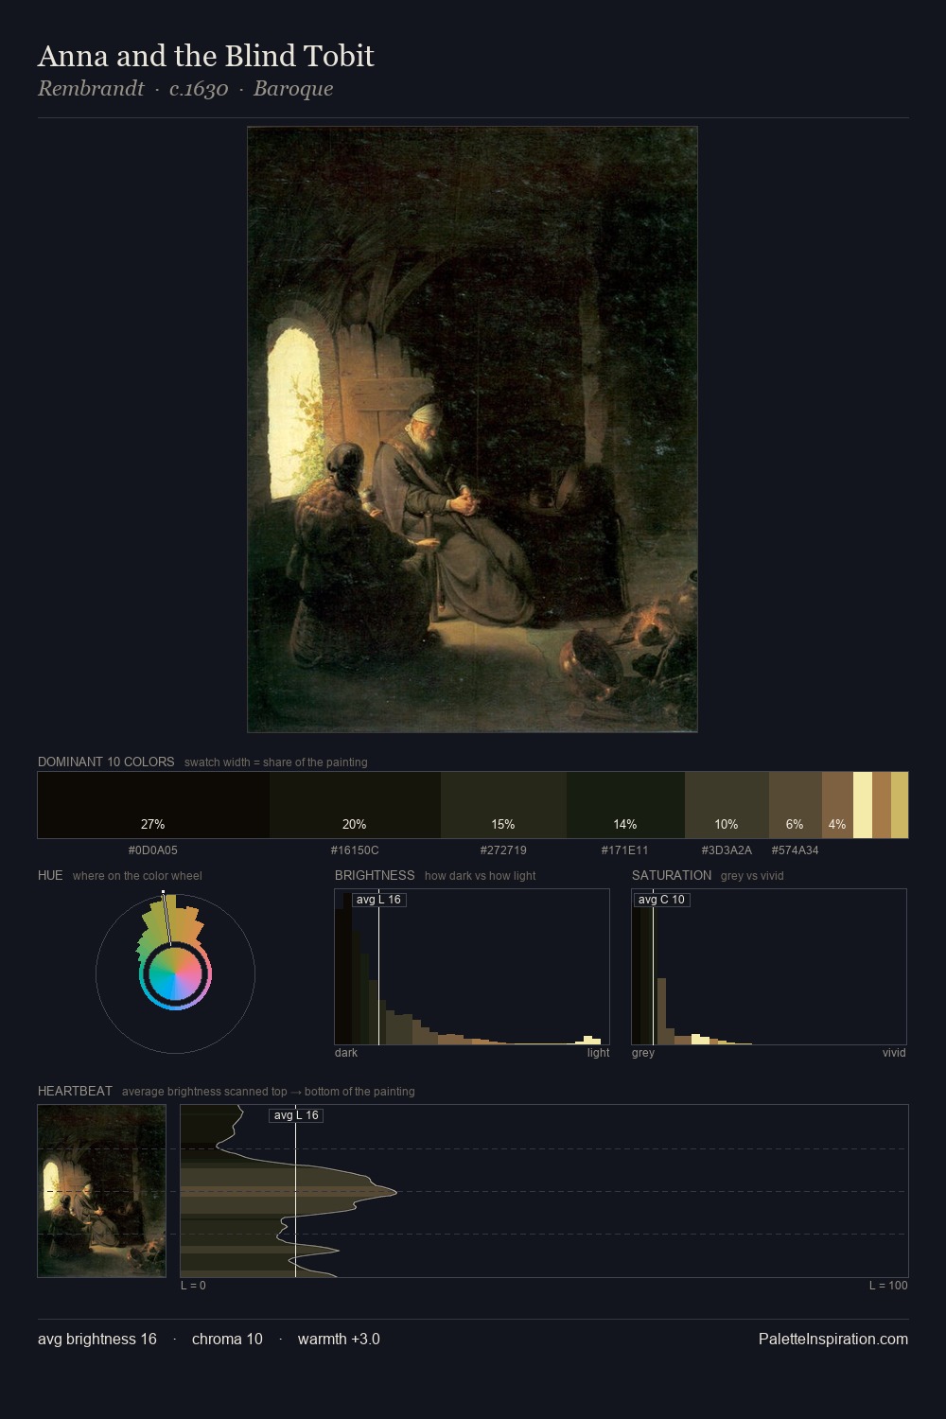Click the 'avg L 16' label in Brightness chart
This screenshot has width=946, height=1419.
pos(379,900)
